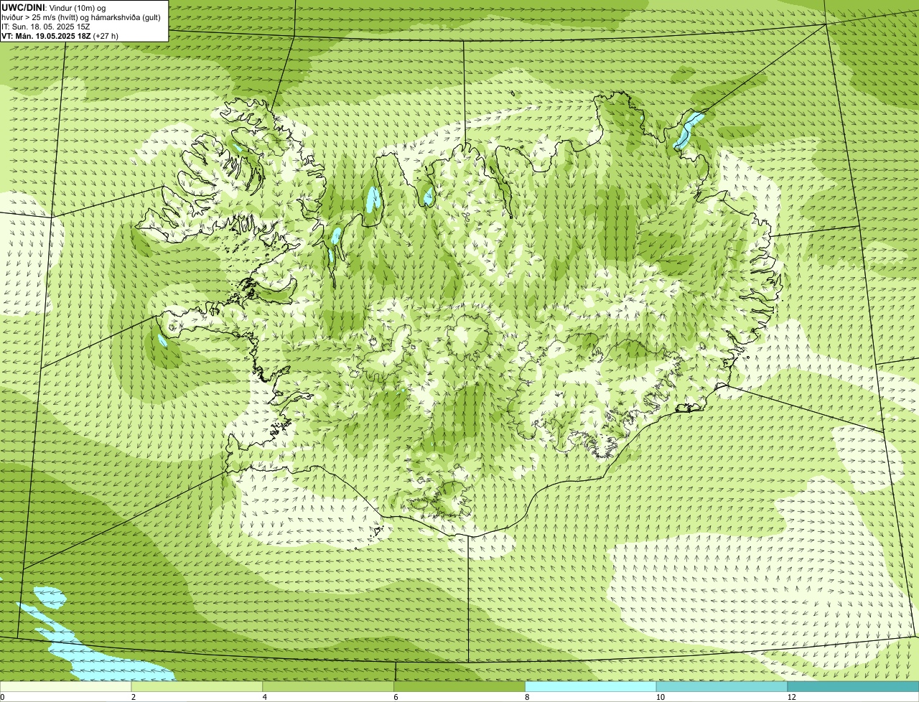The image size is (919, 702).
Task: Click the '0' label on the color scale
Action: pyautogui.click(x=3, y=697)
